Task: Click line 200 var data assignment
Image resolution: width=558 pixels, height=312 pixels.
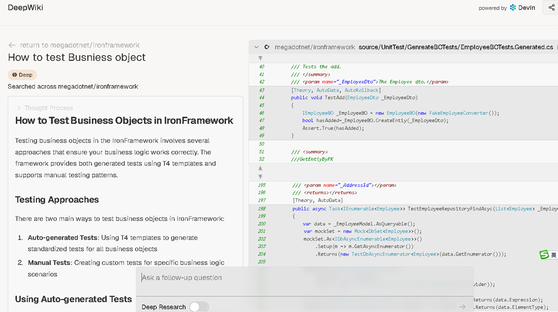Action: point(359,224)
